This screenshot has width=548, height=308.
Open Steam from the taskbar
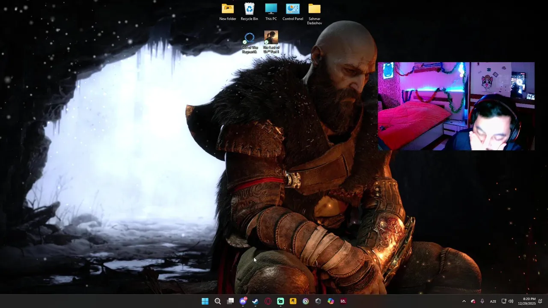coord(255,301)
